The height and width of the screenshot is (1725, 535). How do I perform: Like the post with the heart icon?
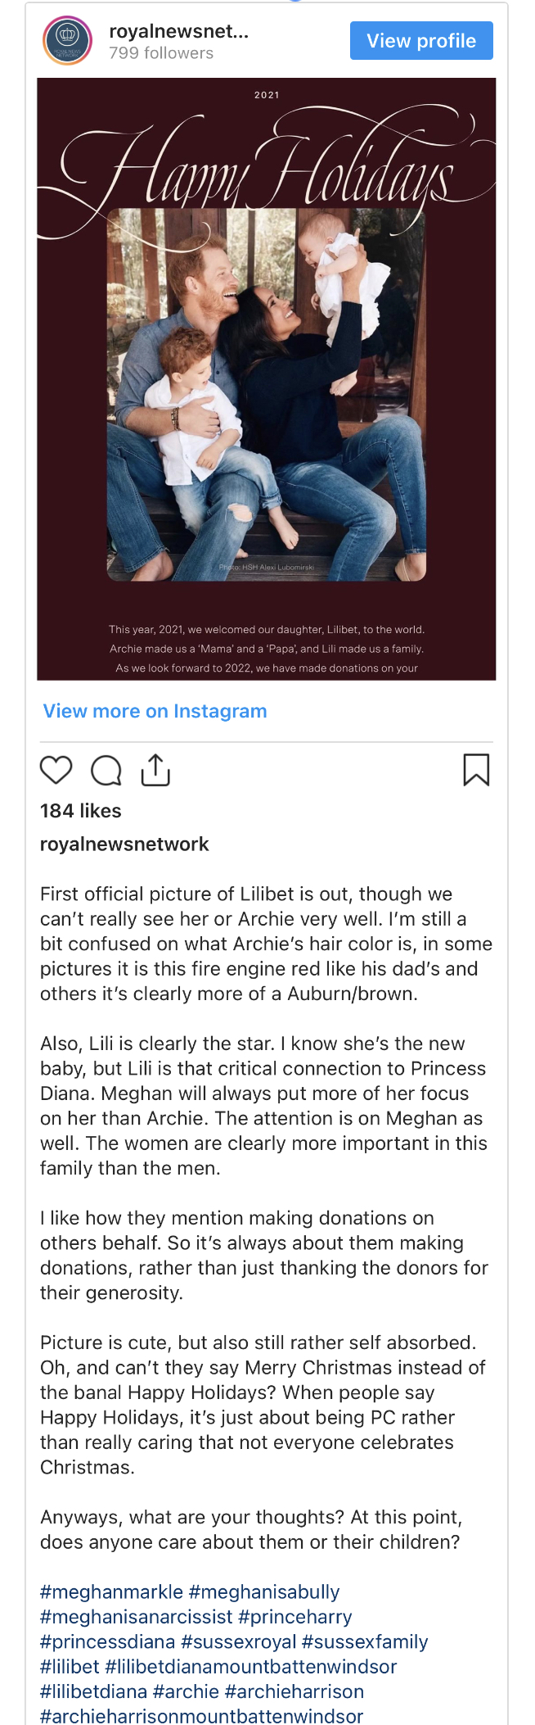[56, 770]
